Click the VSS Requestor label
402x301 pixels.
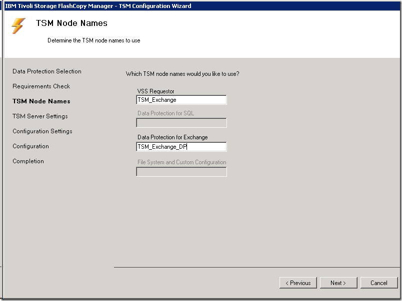pyautogui.click(x=155, y=92)
